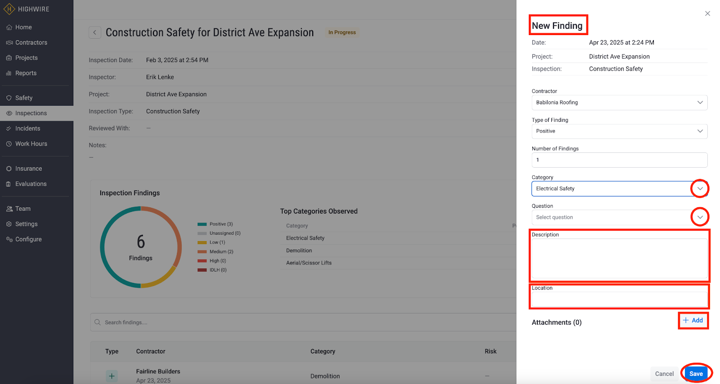Click the High (0) legend entry

pos(211,261)
